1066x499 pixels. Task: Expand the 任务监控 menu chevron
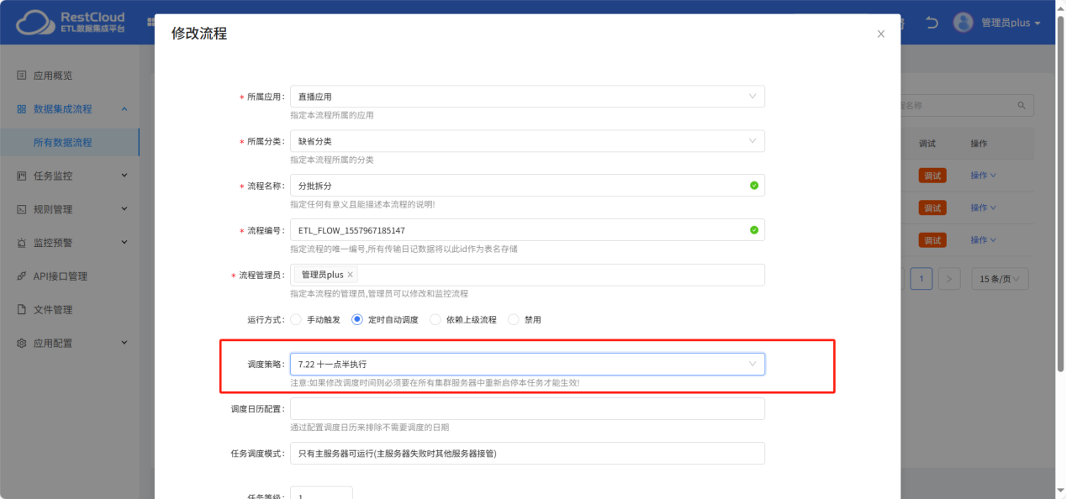click(124, 176)
